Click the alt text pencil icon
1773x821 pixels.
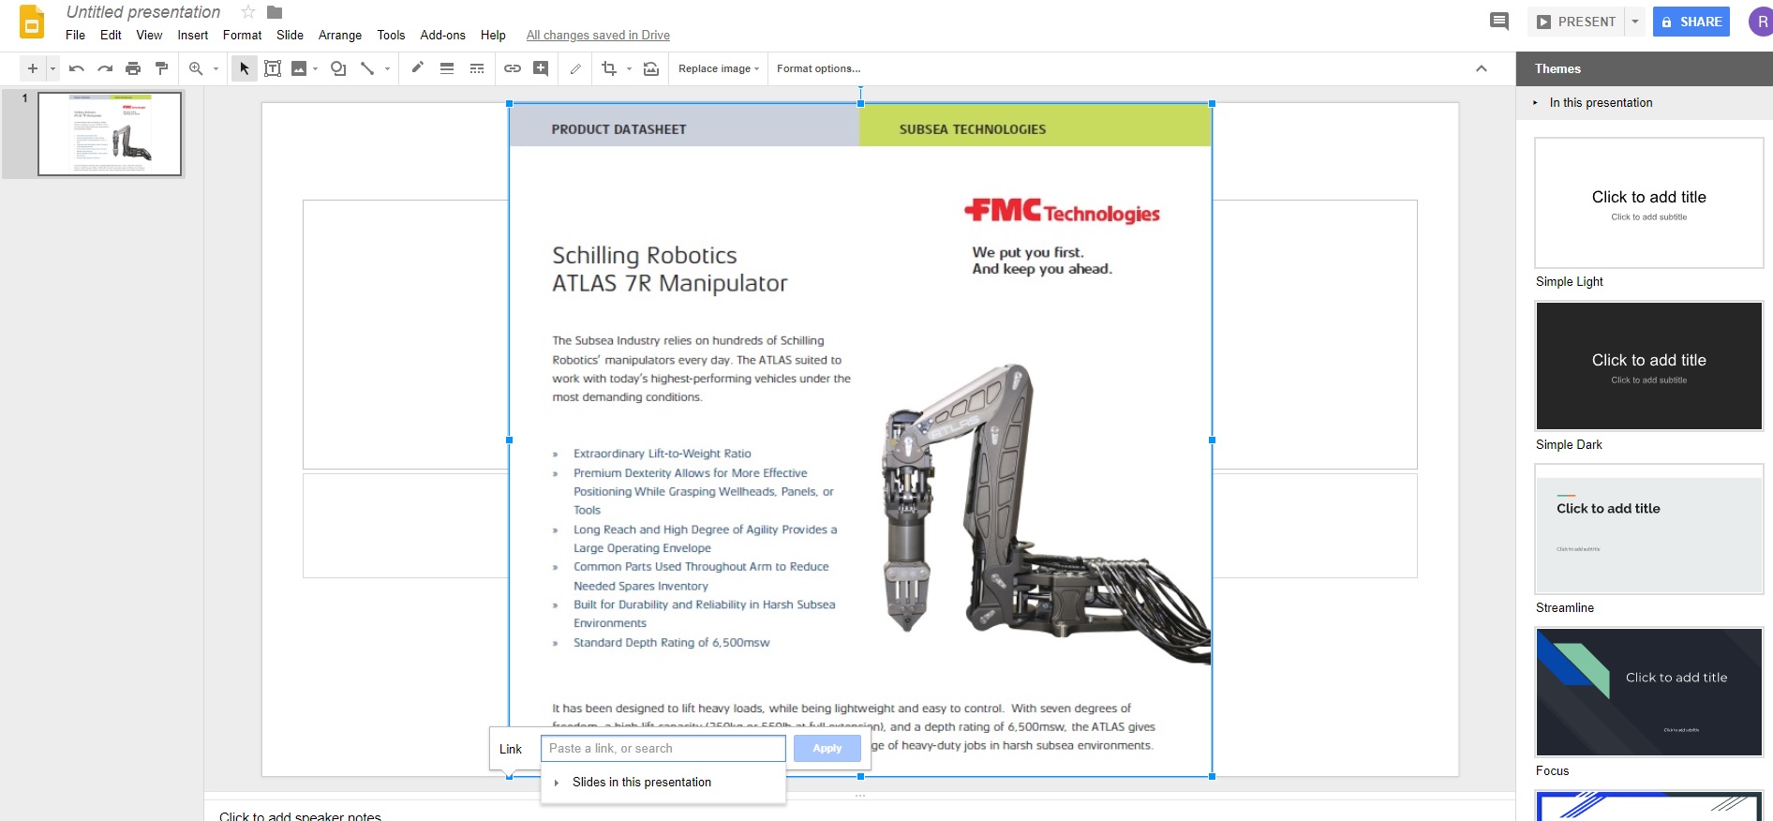pyautogui.click(x=575, y=68)
